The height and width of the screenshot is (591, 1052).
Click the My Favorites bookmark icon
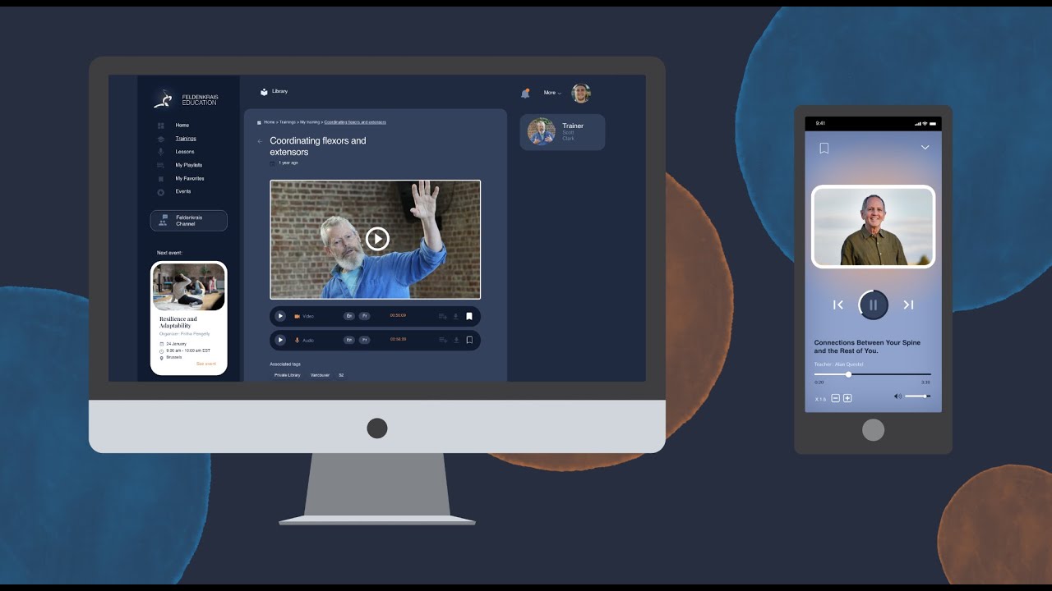pyautogui.click(x=160, y=178)
